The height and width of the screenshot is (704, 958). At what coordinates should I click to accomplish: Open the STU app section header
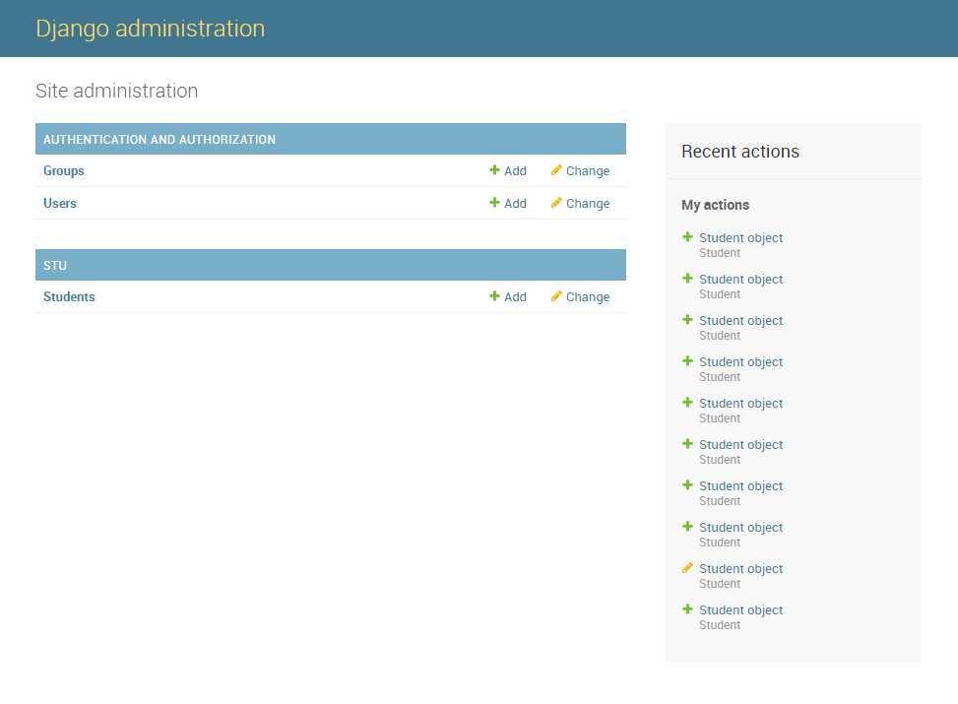pos(55,265)
